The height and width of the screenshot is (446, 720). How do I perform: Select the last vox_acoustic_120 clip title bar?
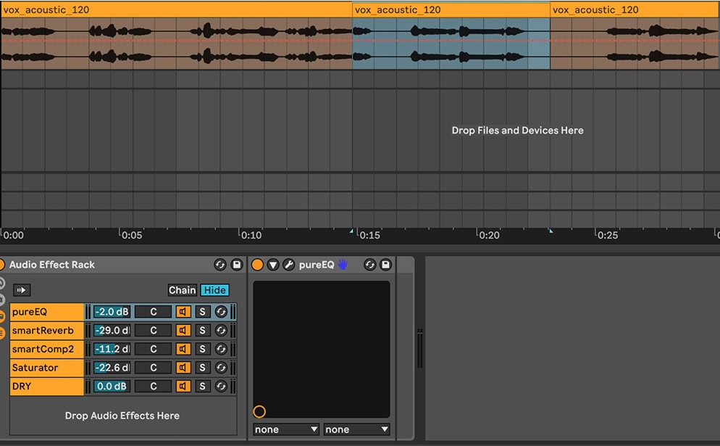pyautogui.click(x=635, y=9)
